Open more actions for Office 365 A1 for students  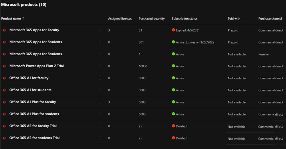point(99,90)
